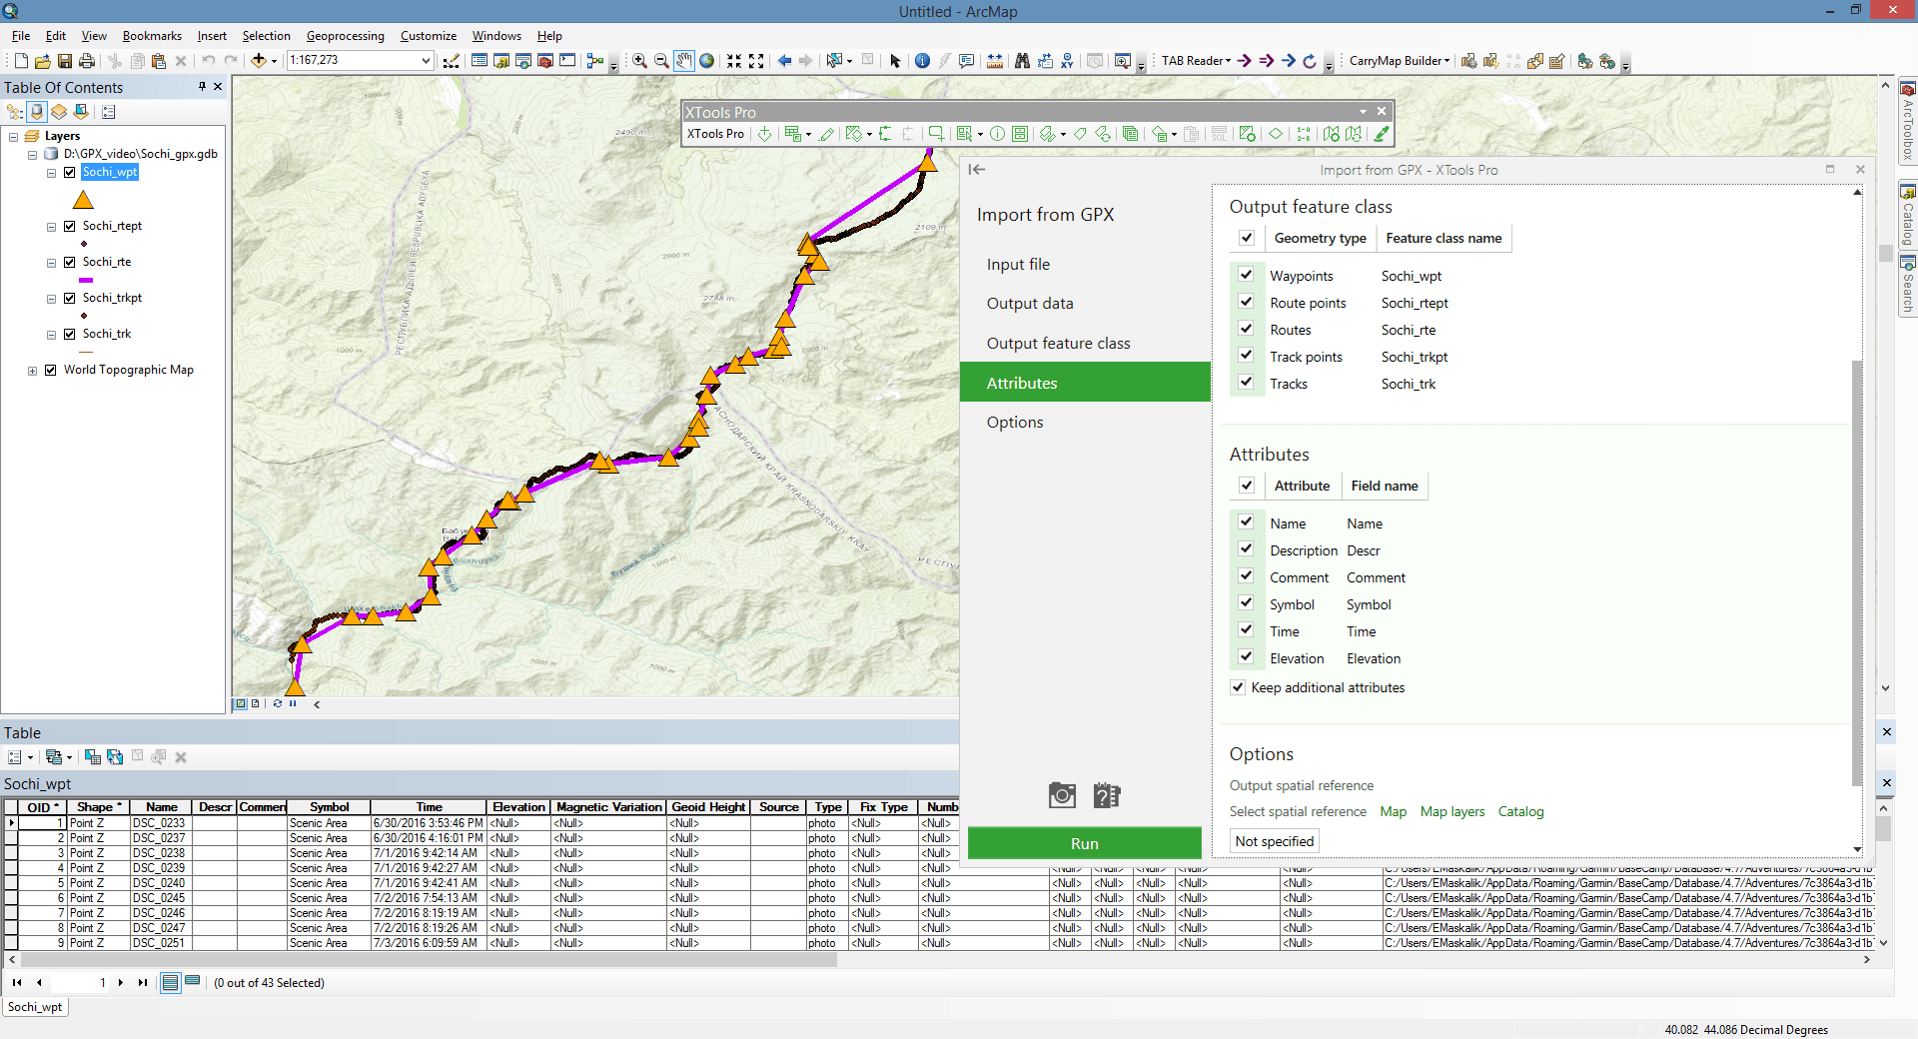Viewport: 1918px width, 1039px height.
Task: Click the Find binoculars icon
Action: [1022, 61]
